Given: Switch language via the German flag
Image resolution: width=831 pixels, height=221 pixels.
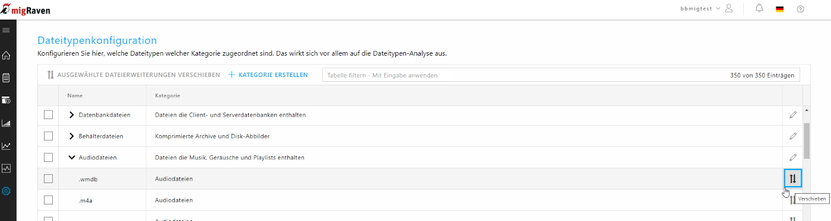Looking at the screenshot, I should (779, 9).
